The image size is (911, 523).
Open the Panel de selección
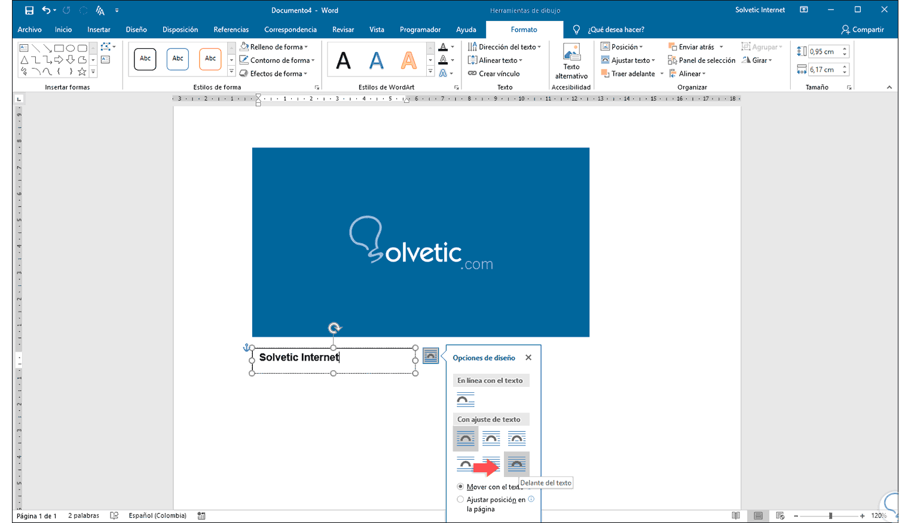tap(701, 60)
